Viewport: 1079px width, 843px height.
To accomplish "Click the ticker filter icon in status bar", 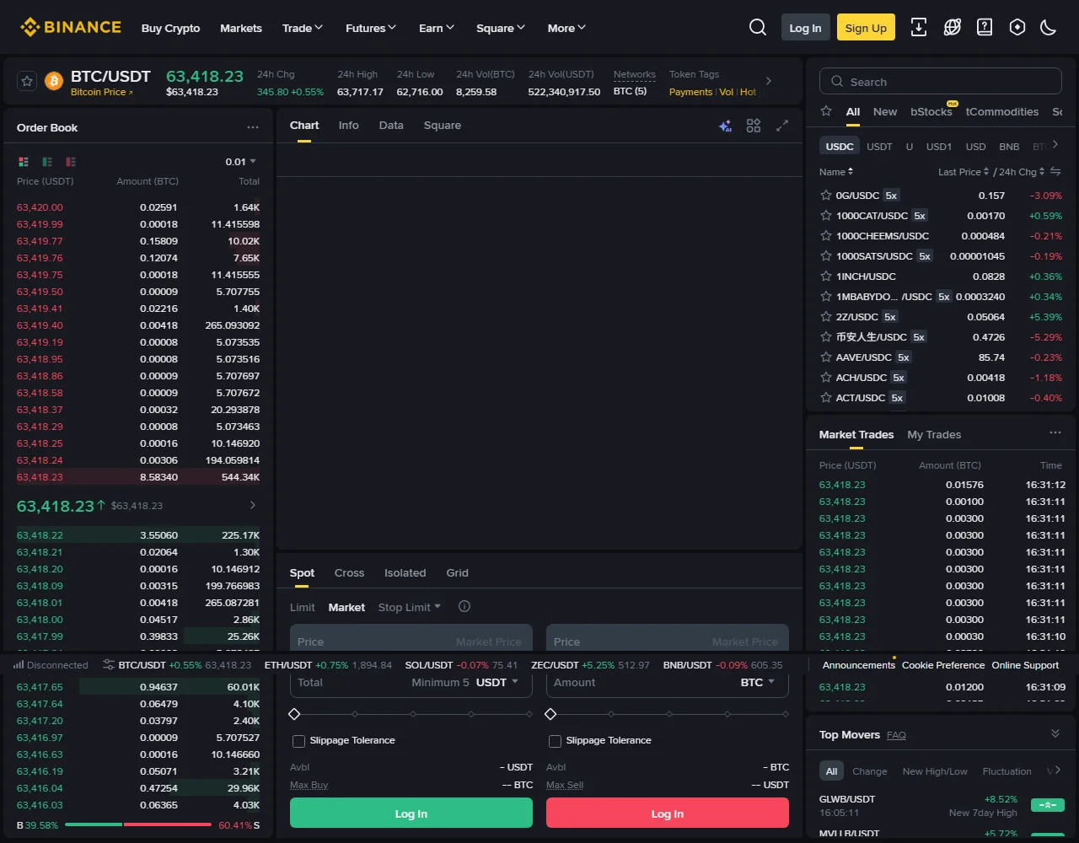I will click(108, 665).
